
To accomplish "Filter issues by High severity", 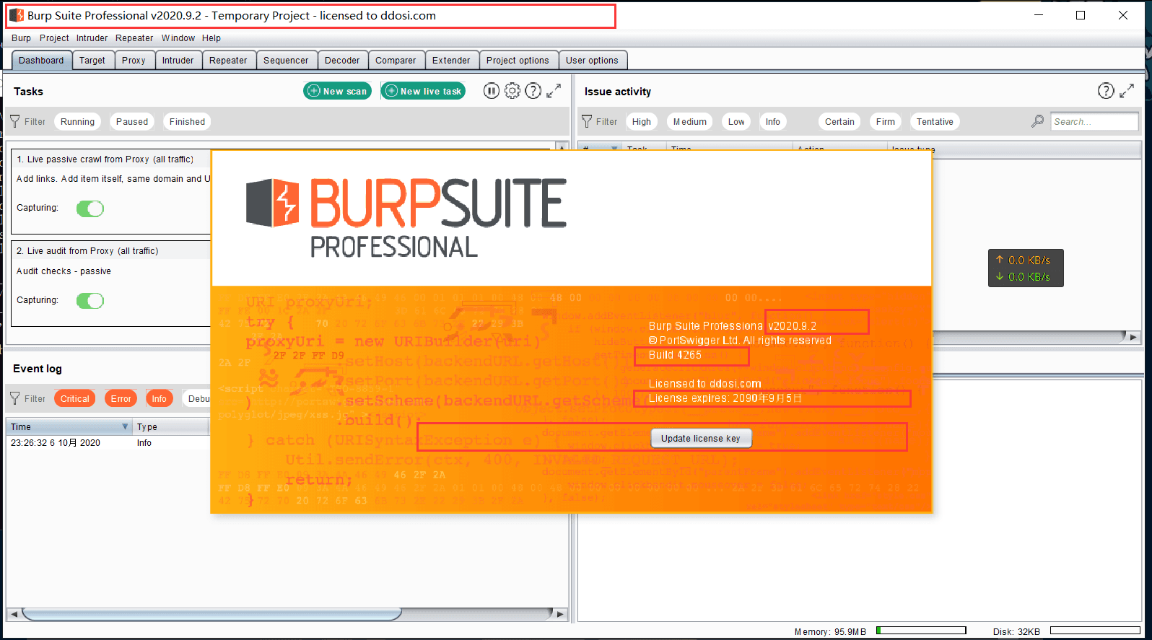I will (641, 121).
